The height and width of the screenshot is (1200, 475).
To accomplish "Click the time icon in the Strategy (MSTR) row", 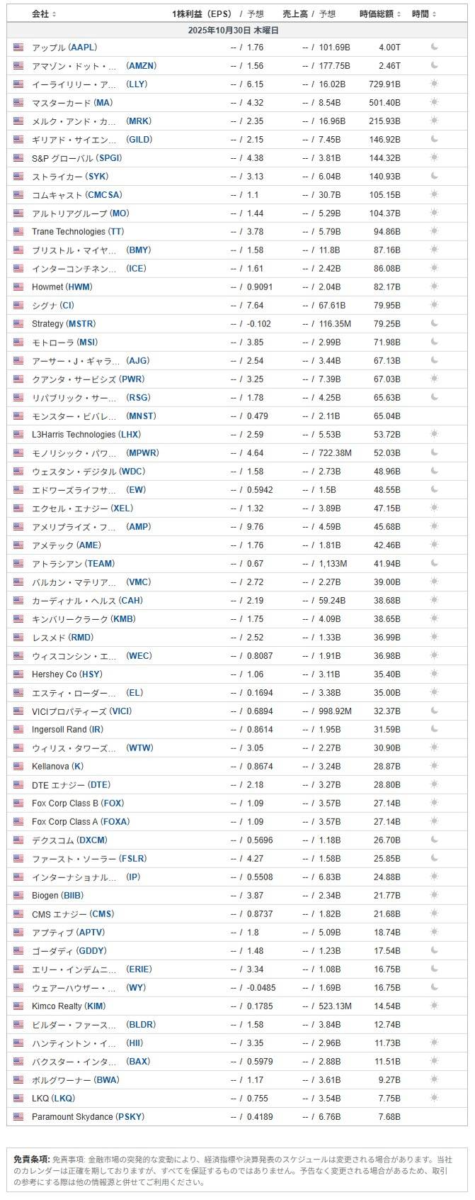I will click(x=434, y=324).
